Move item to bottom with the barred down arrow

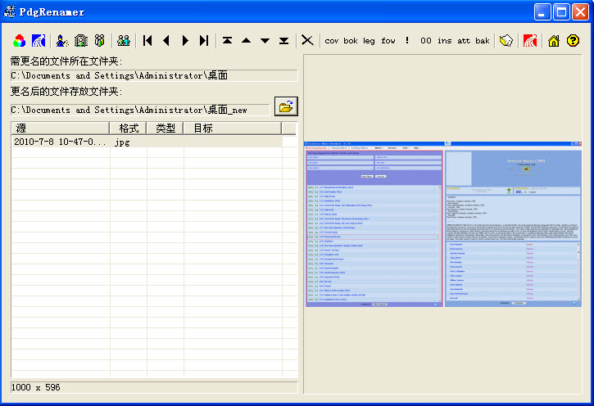[283, 40]
